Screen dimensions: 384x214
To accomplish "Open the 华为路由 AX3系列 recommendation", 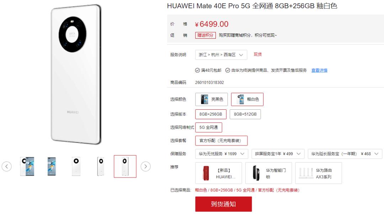I will [318, 173].
